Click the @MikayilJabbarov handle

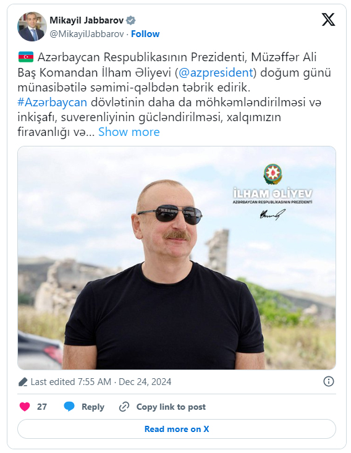[x=87, y=34]
